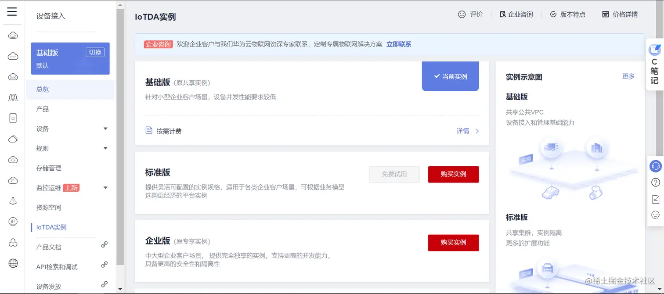The height and width of the screenshot is (294, 664).
Task: Click the pyramid network node icon
Action: [13, 201]
